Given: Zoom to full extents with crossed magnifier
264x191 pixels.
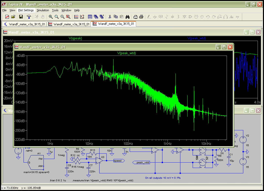Looking at the screenshot, I should pyautogui.click(x=68, y=17).
